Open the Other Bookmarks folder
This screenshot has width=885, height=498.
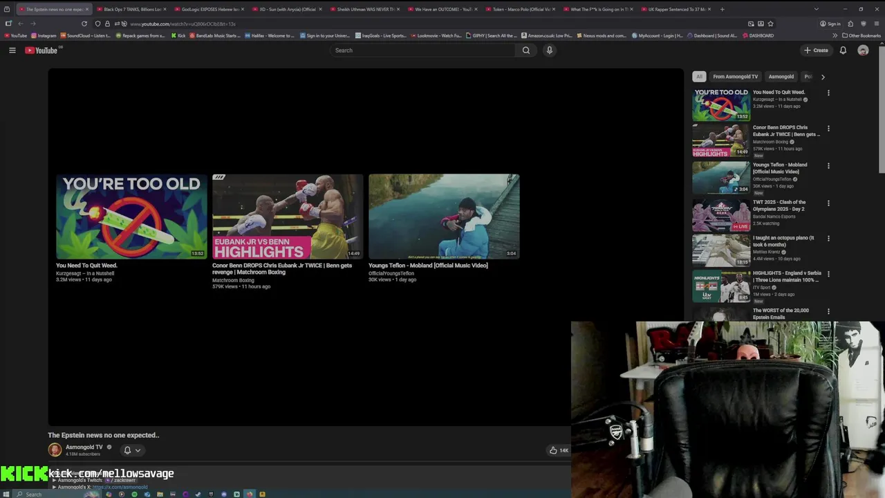[x=861, y=35]
